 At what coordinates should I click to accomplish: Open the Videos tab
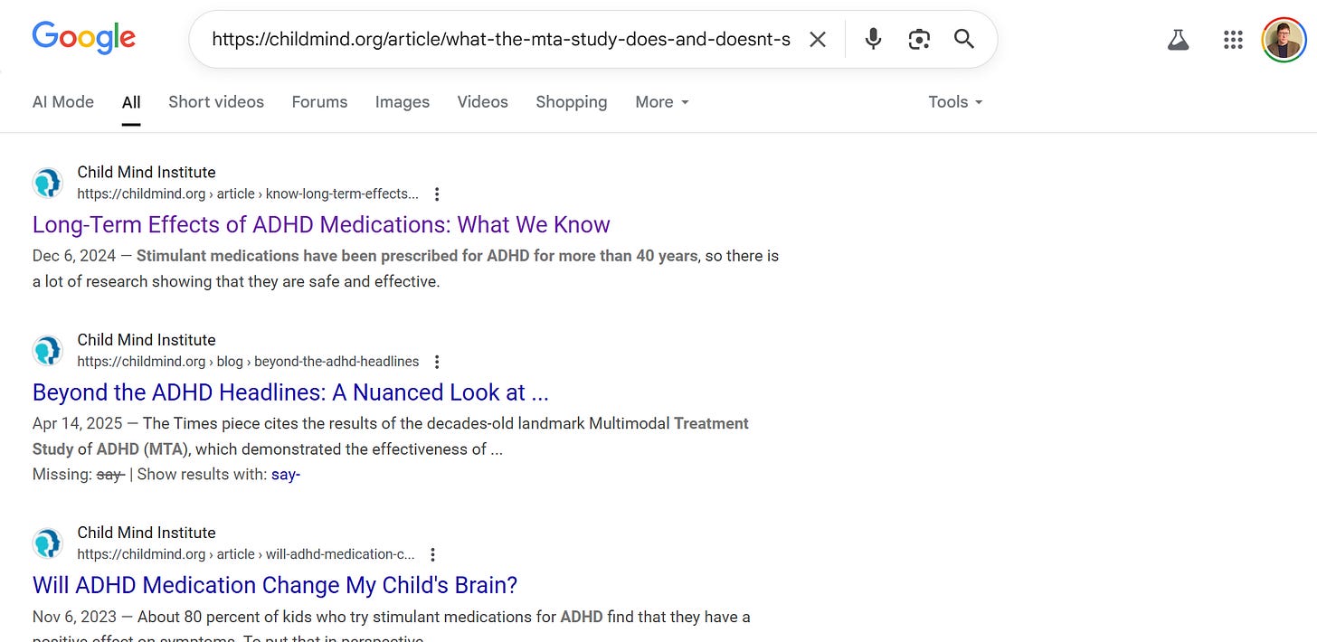tap(482, 102)
